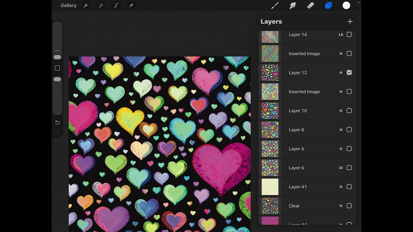The width and height of the screenshot is (413, 232).
Task: Enable visibility of upper Inserted Image layer
Action: 349,53
